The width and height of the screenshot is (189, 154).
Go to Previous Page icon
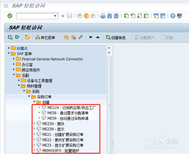click(133, 16)
